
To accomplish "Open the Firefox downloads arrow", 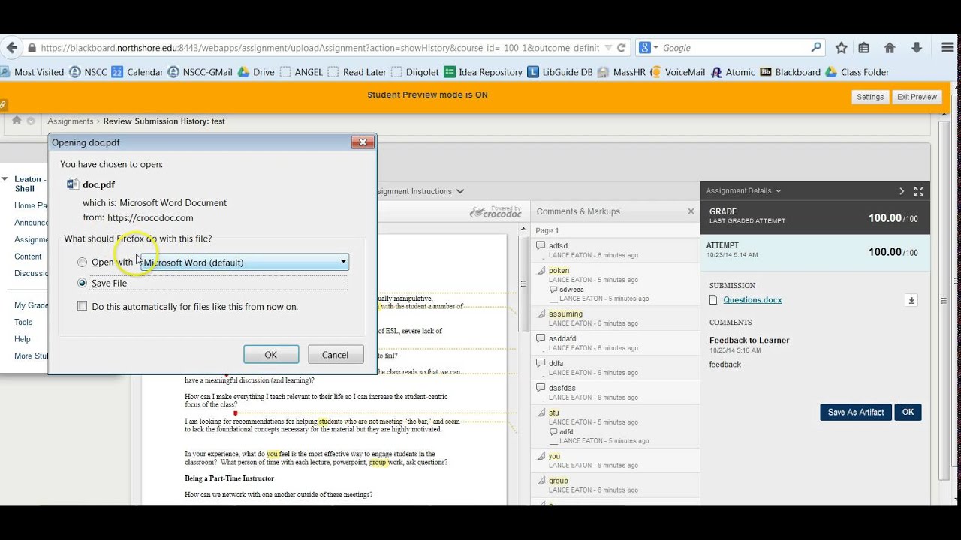I will 917,48.
